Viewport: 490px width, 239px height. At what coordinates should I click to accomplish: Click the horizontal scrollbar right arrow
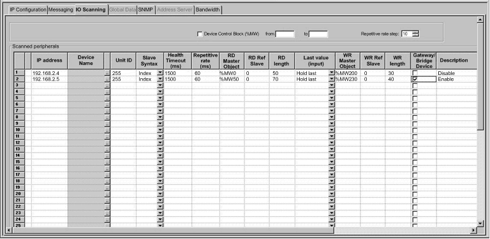click(x=474, y=230)
